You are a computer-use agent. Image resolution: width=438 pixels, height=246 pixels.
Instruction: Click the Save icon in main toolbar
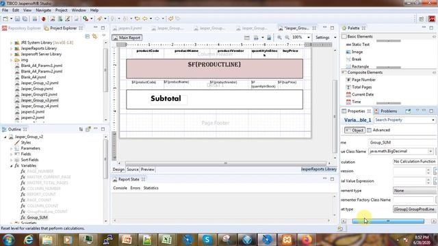17,18
